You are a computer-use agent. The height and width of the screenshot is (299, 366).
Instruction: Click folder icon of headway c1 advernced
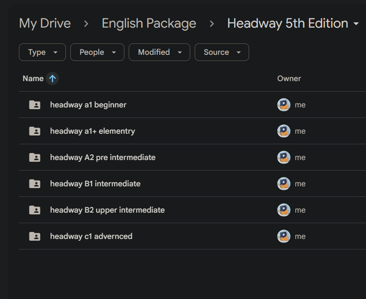click(35, 236)
